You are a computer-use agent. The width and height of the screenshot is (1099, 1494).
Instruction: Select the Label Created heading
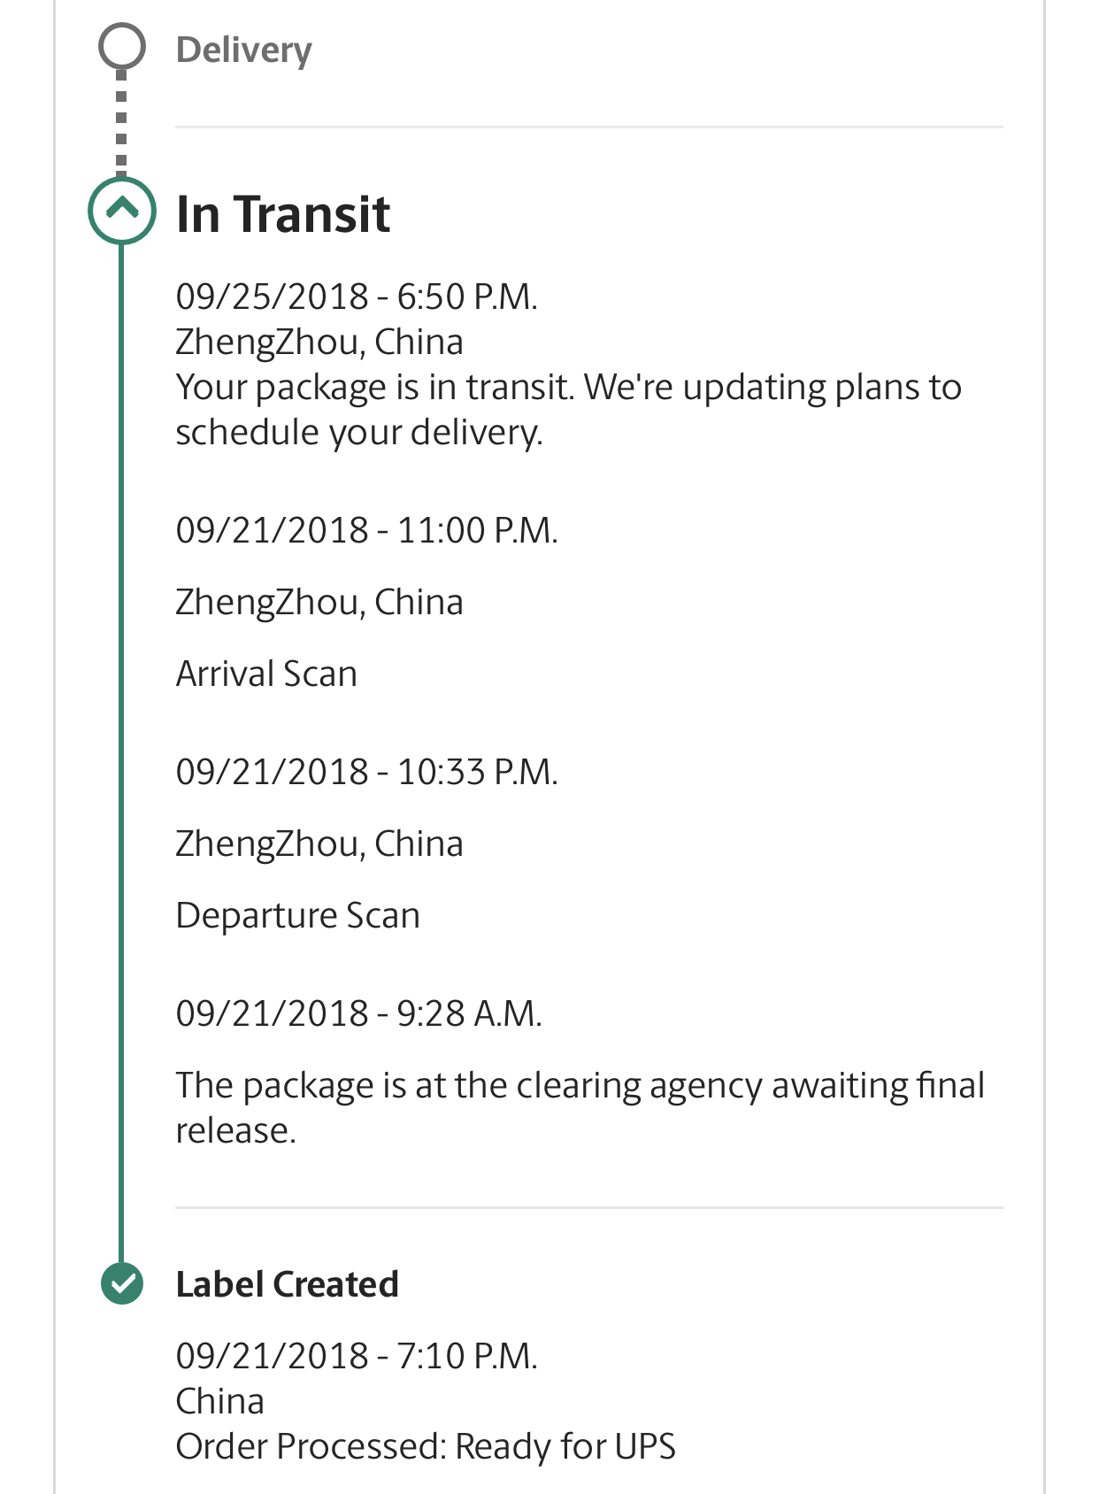287,1284
